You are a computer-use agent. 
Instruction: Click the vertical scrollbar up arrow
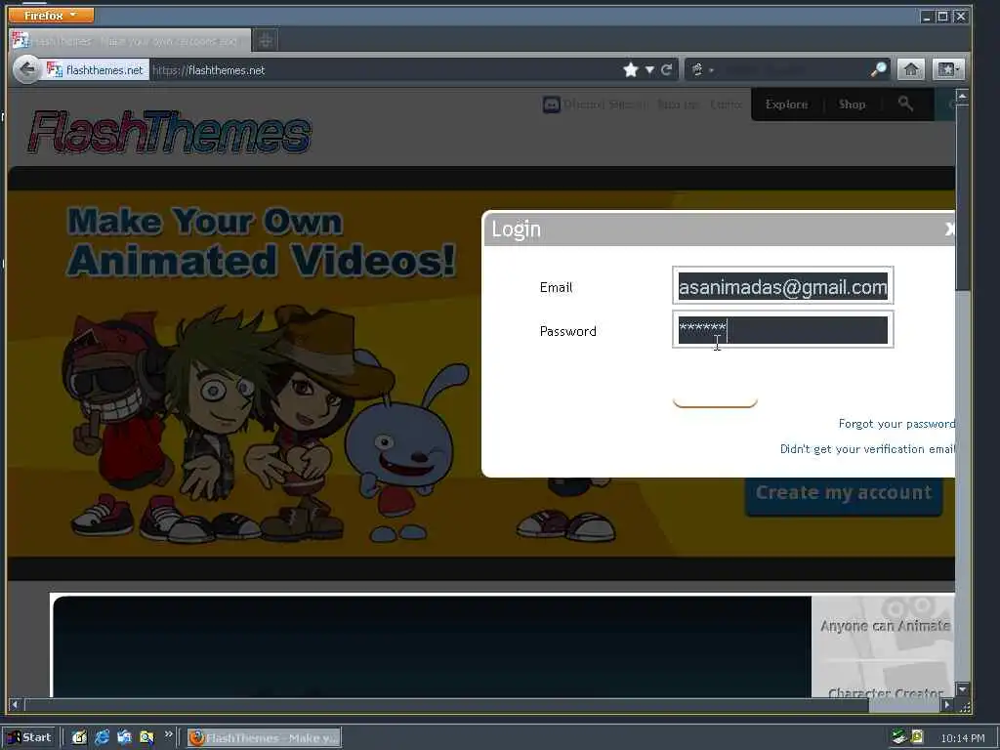tap(962, 97)
